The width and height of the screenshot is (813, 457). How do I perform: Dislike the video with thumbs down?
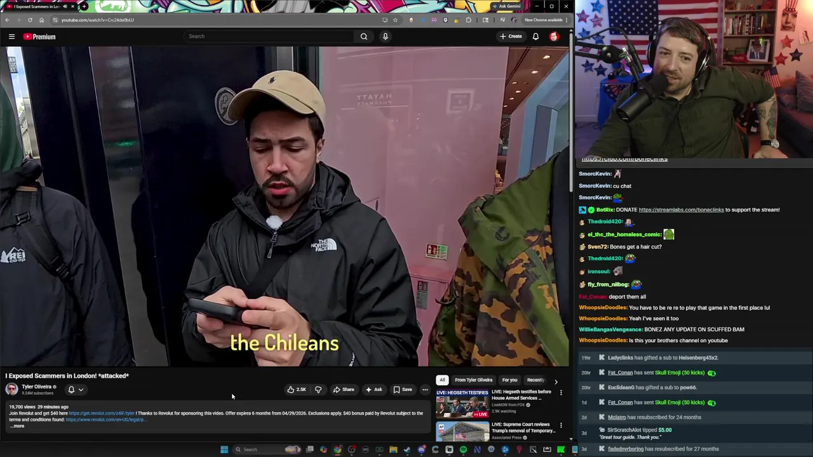(318, 390)
